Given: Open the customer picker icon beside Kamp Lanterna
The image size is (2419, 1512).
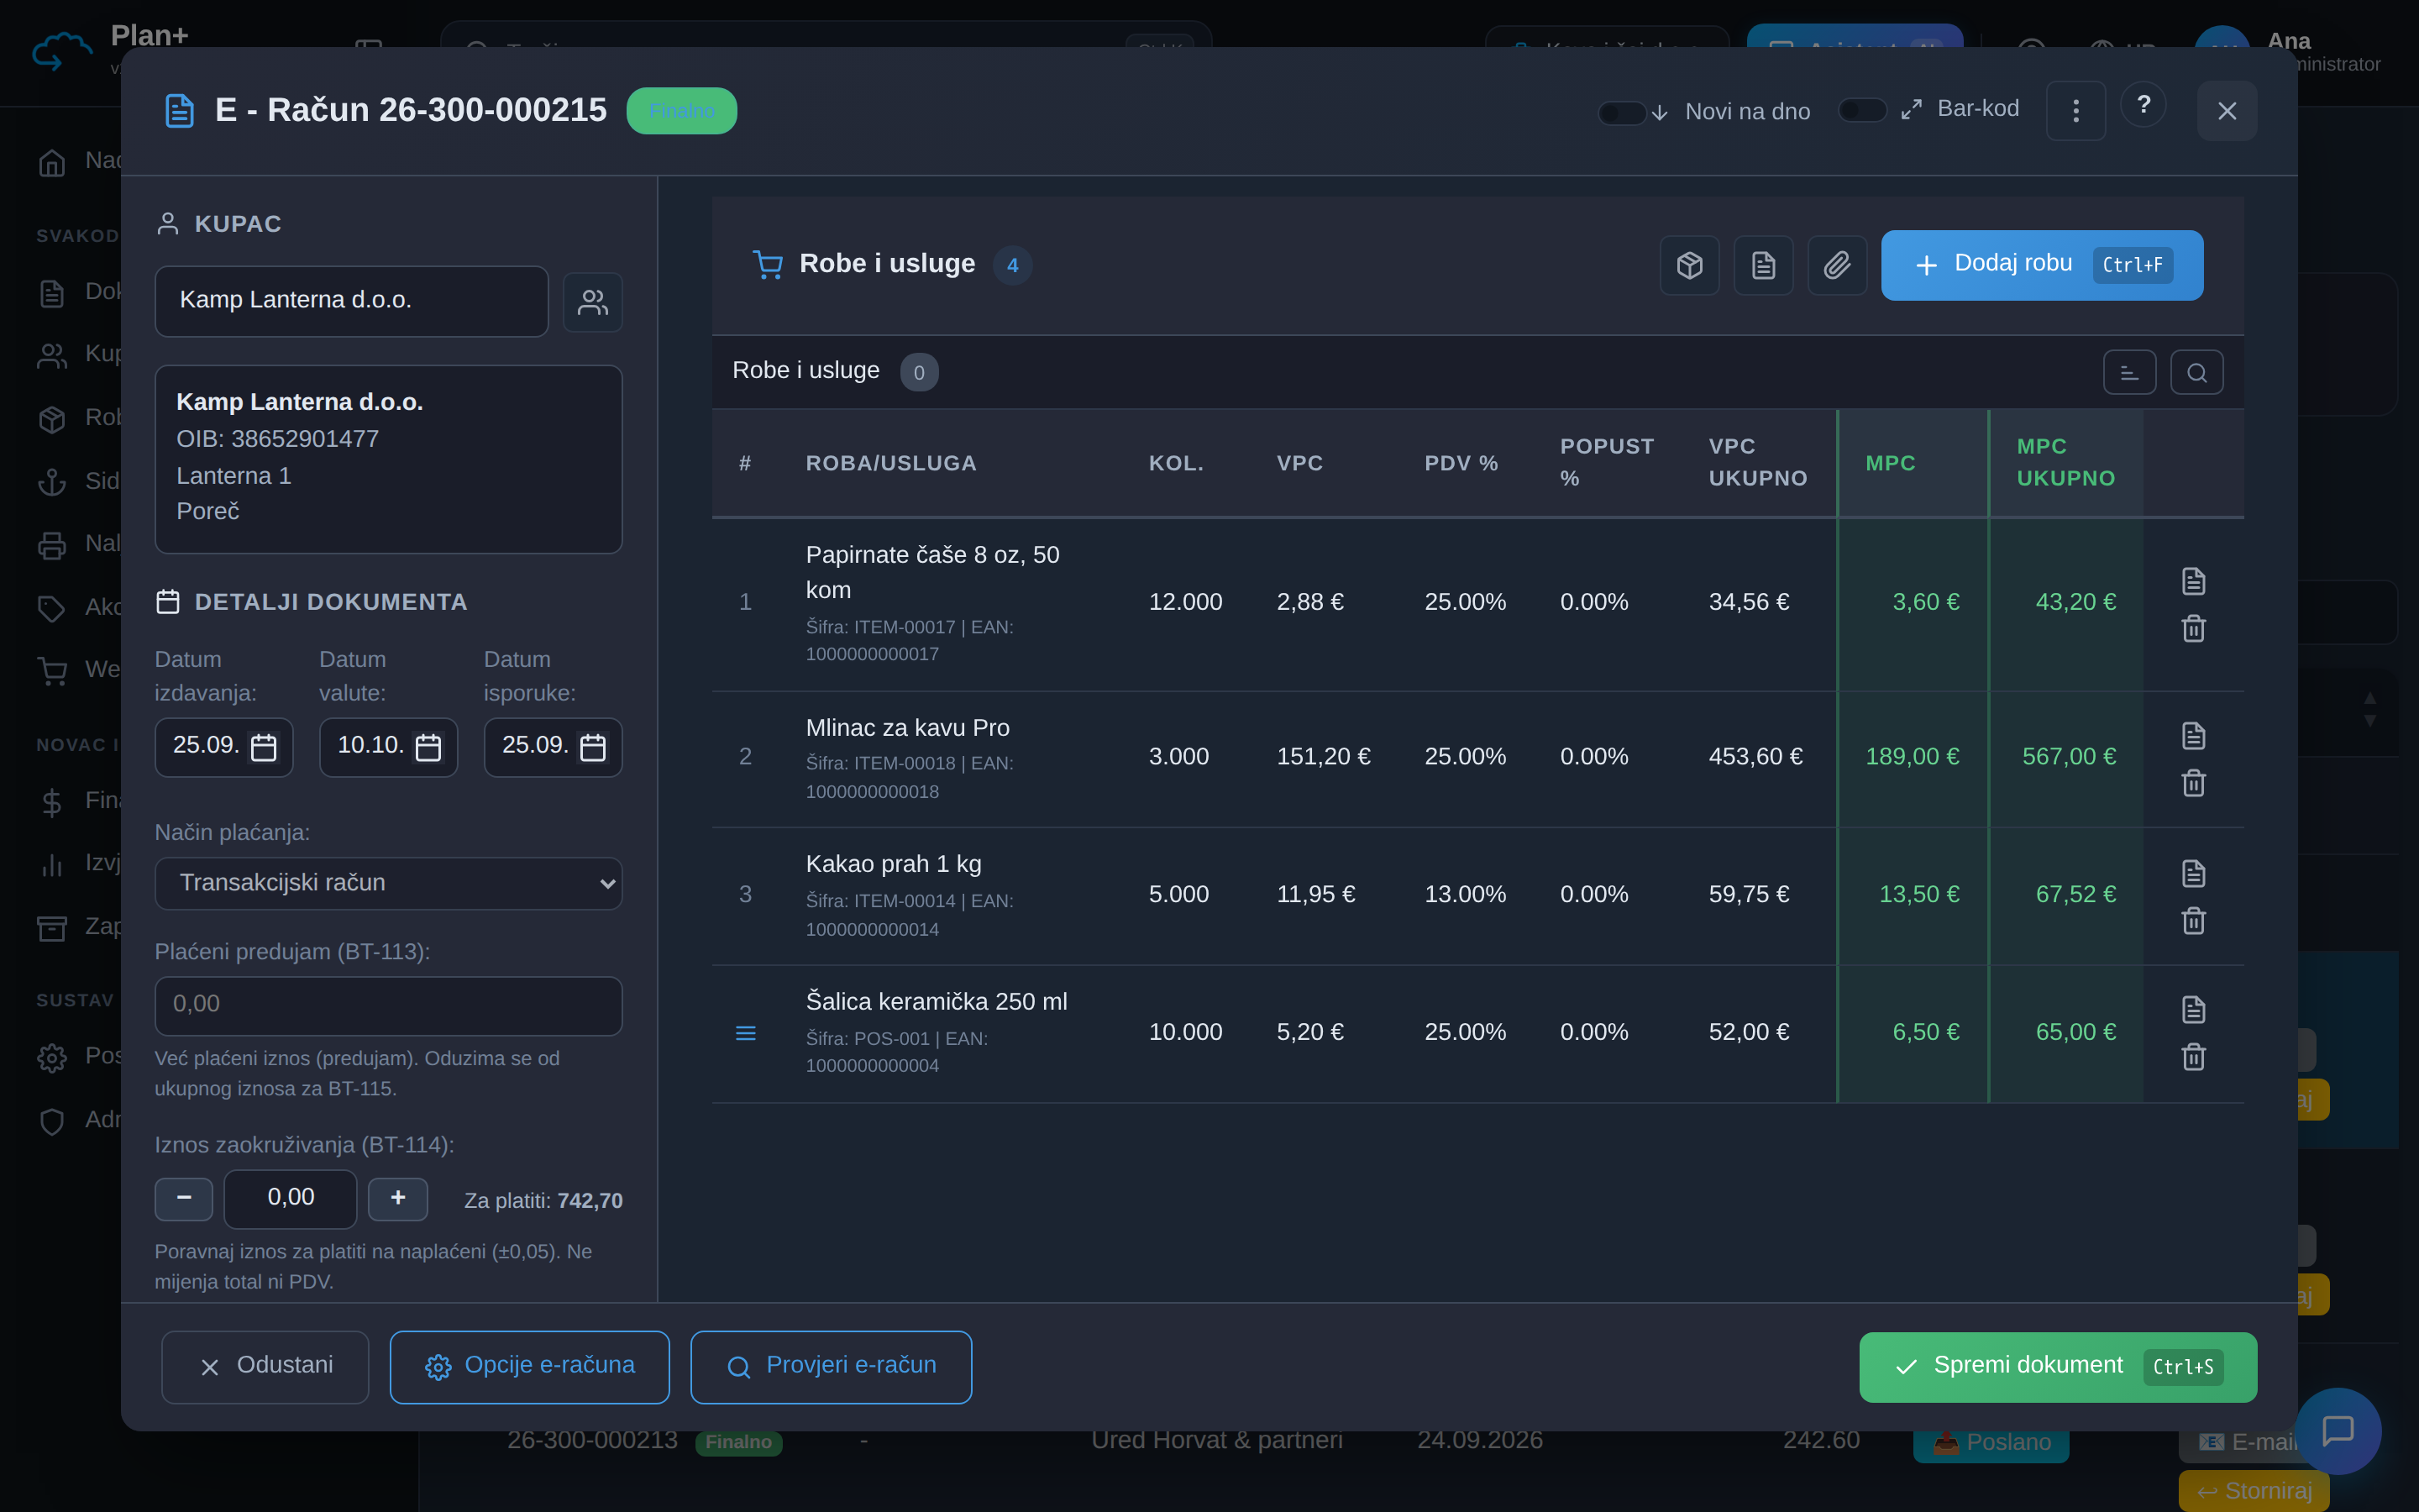Looking at the screenshot, I should 593,302.
